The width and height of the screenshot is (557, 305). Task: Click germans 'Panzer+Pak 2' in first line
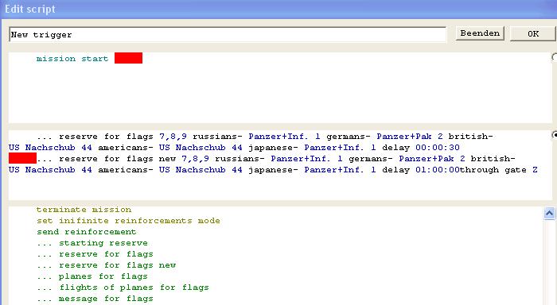click(410, 137)
